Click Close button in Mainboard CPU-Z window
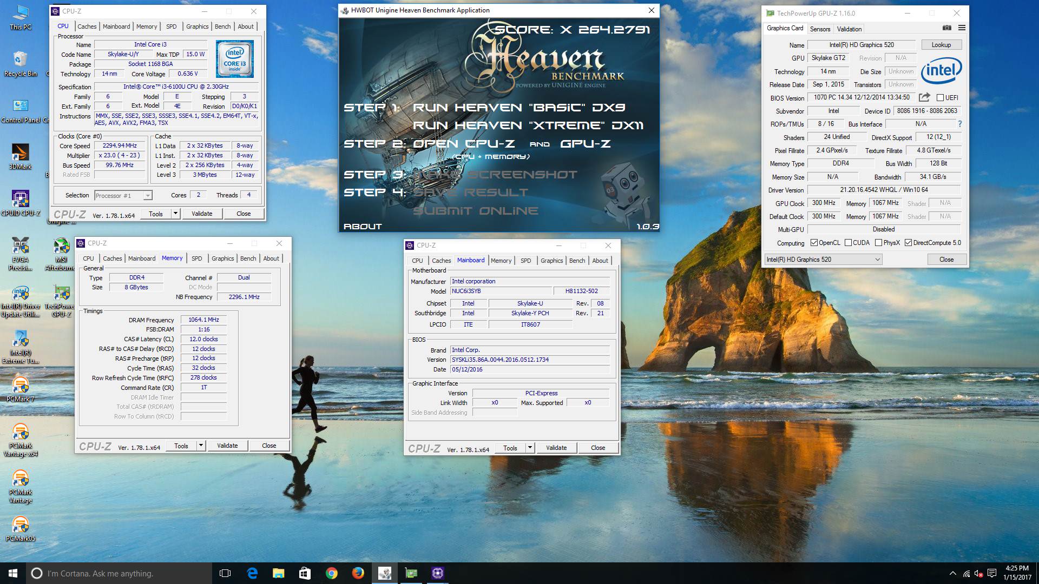This screenshot has height=584, width=1039. (598, 448)
